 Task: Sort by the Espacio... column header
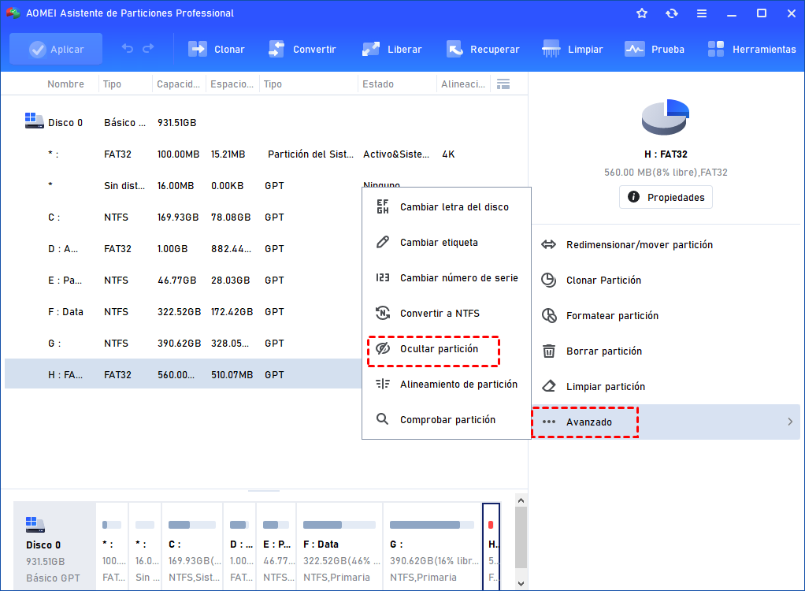(x=232, y=84)
